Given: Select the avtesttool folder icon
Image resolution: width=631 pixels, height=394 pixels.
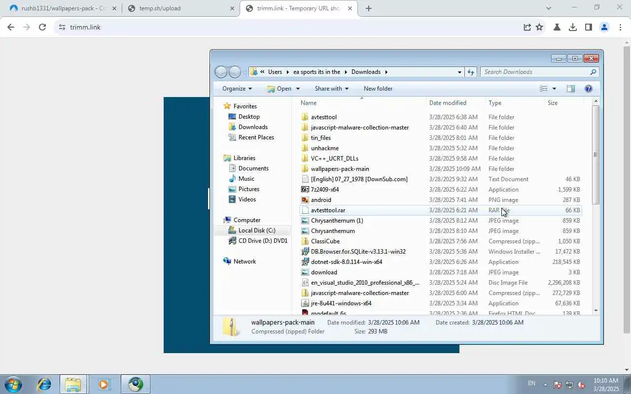Looking at the screenshot, I should coord(305,117).
